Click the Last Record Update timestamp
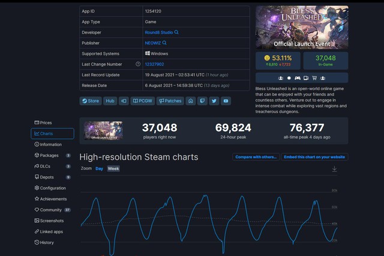This screenshot has height=256, width=384. coord(187,75)
